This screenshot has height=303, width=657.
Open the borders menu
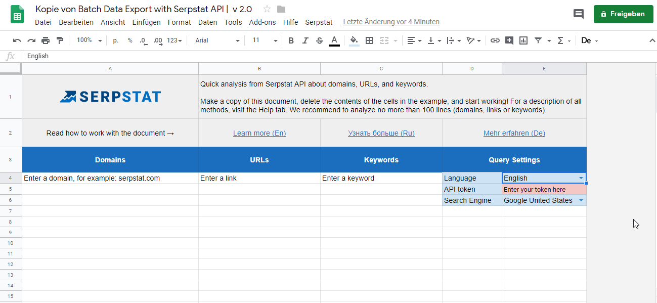[369, 40]
